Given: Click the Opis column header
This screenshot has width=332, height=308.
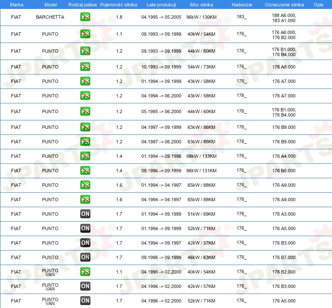Looking at the screenshot, I should tap(318, 5).
